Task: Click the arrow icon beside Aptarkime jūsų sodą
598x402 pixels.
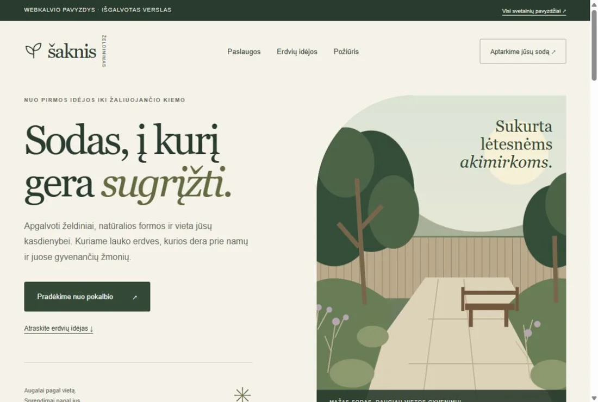Action: pyautogui.click(x=554, y=52)
